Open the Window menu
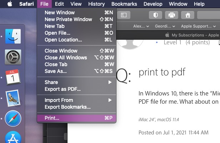Viewport: 220px width, 143px height. [x=178, y=4]
